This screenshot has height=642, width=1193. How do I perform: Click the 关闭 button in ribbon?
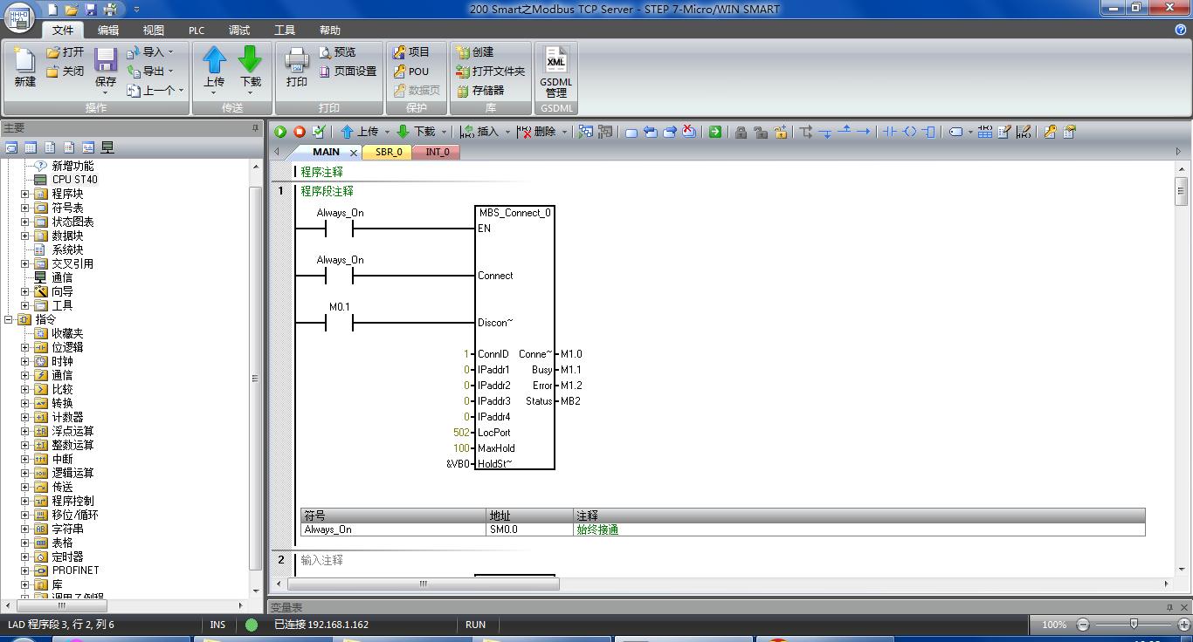click(x=66, y=72)
